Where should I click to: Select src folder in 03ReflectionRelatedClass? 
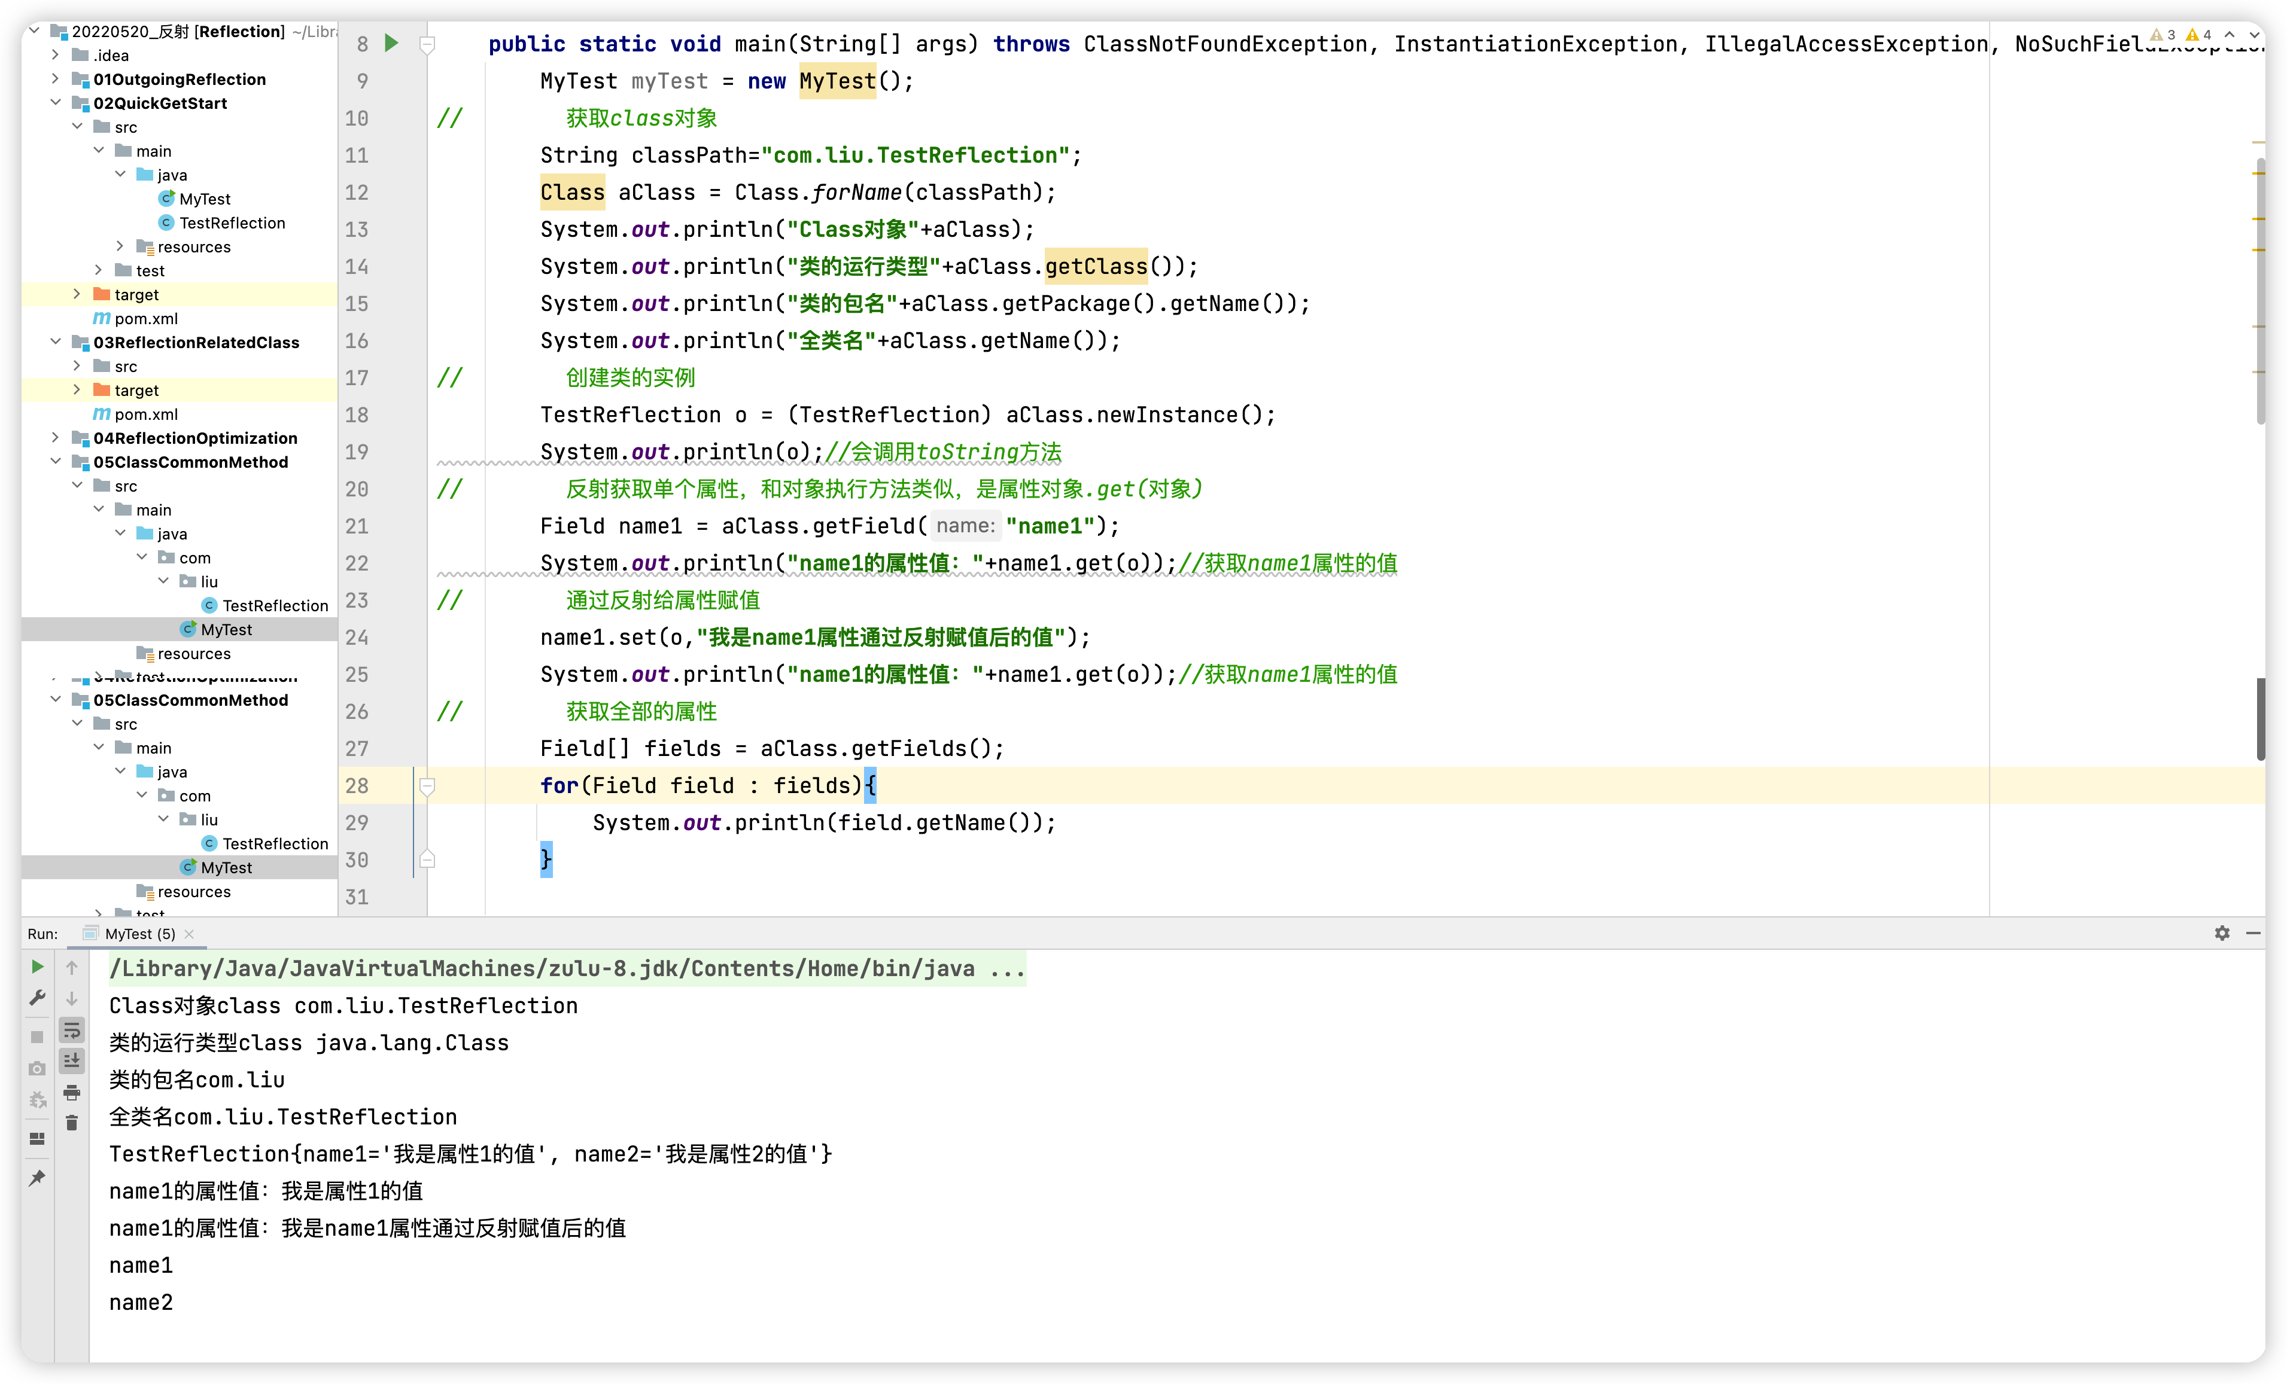pyautogui.click(x=125, y=365)
